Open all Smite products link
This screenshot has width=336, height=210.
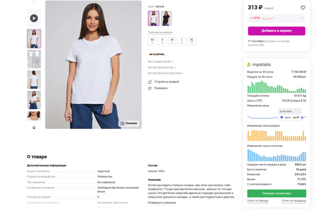tap(159, 62)
